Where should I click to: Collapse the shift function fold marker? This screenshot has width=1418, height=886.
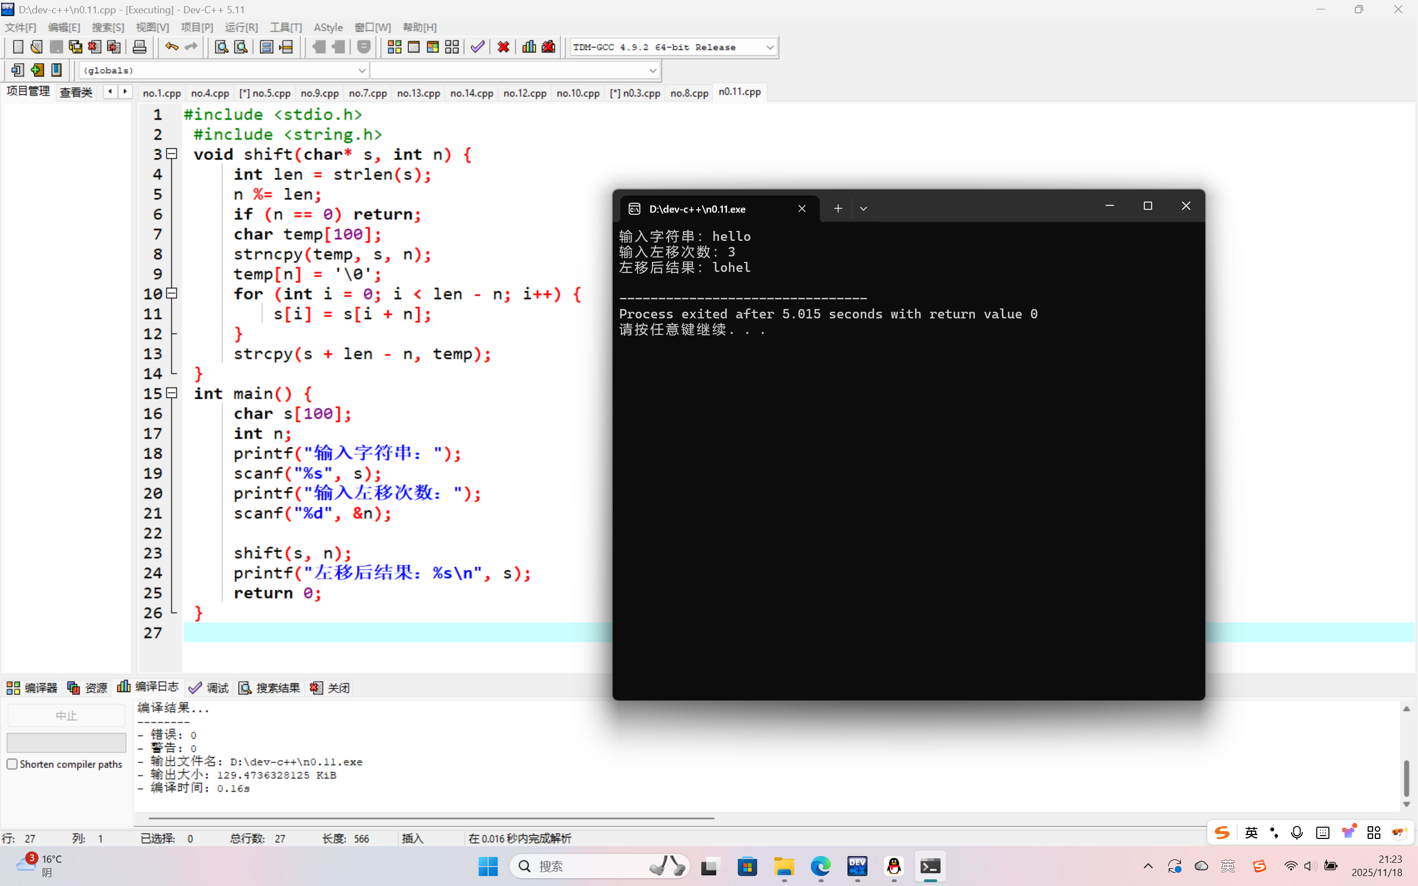[172, 154]
